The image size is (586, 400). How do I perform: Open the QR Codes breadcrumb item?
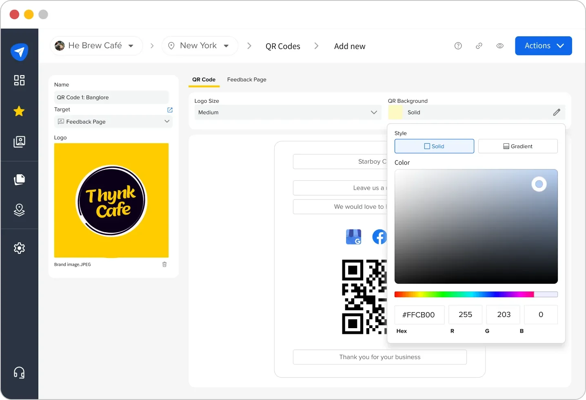click(x=282, y=46)
